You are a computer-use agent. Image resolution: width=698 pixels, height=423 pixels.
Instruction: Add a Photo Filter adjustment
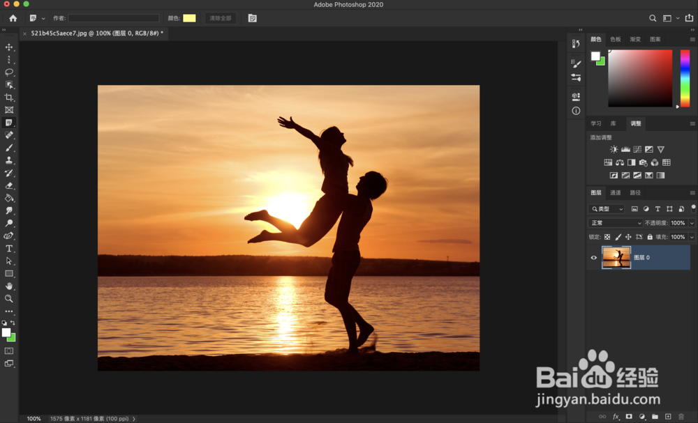point(643,162)
